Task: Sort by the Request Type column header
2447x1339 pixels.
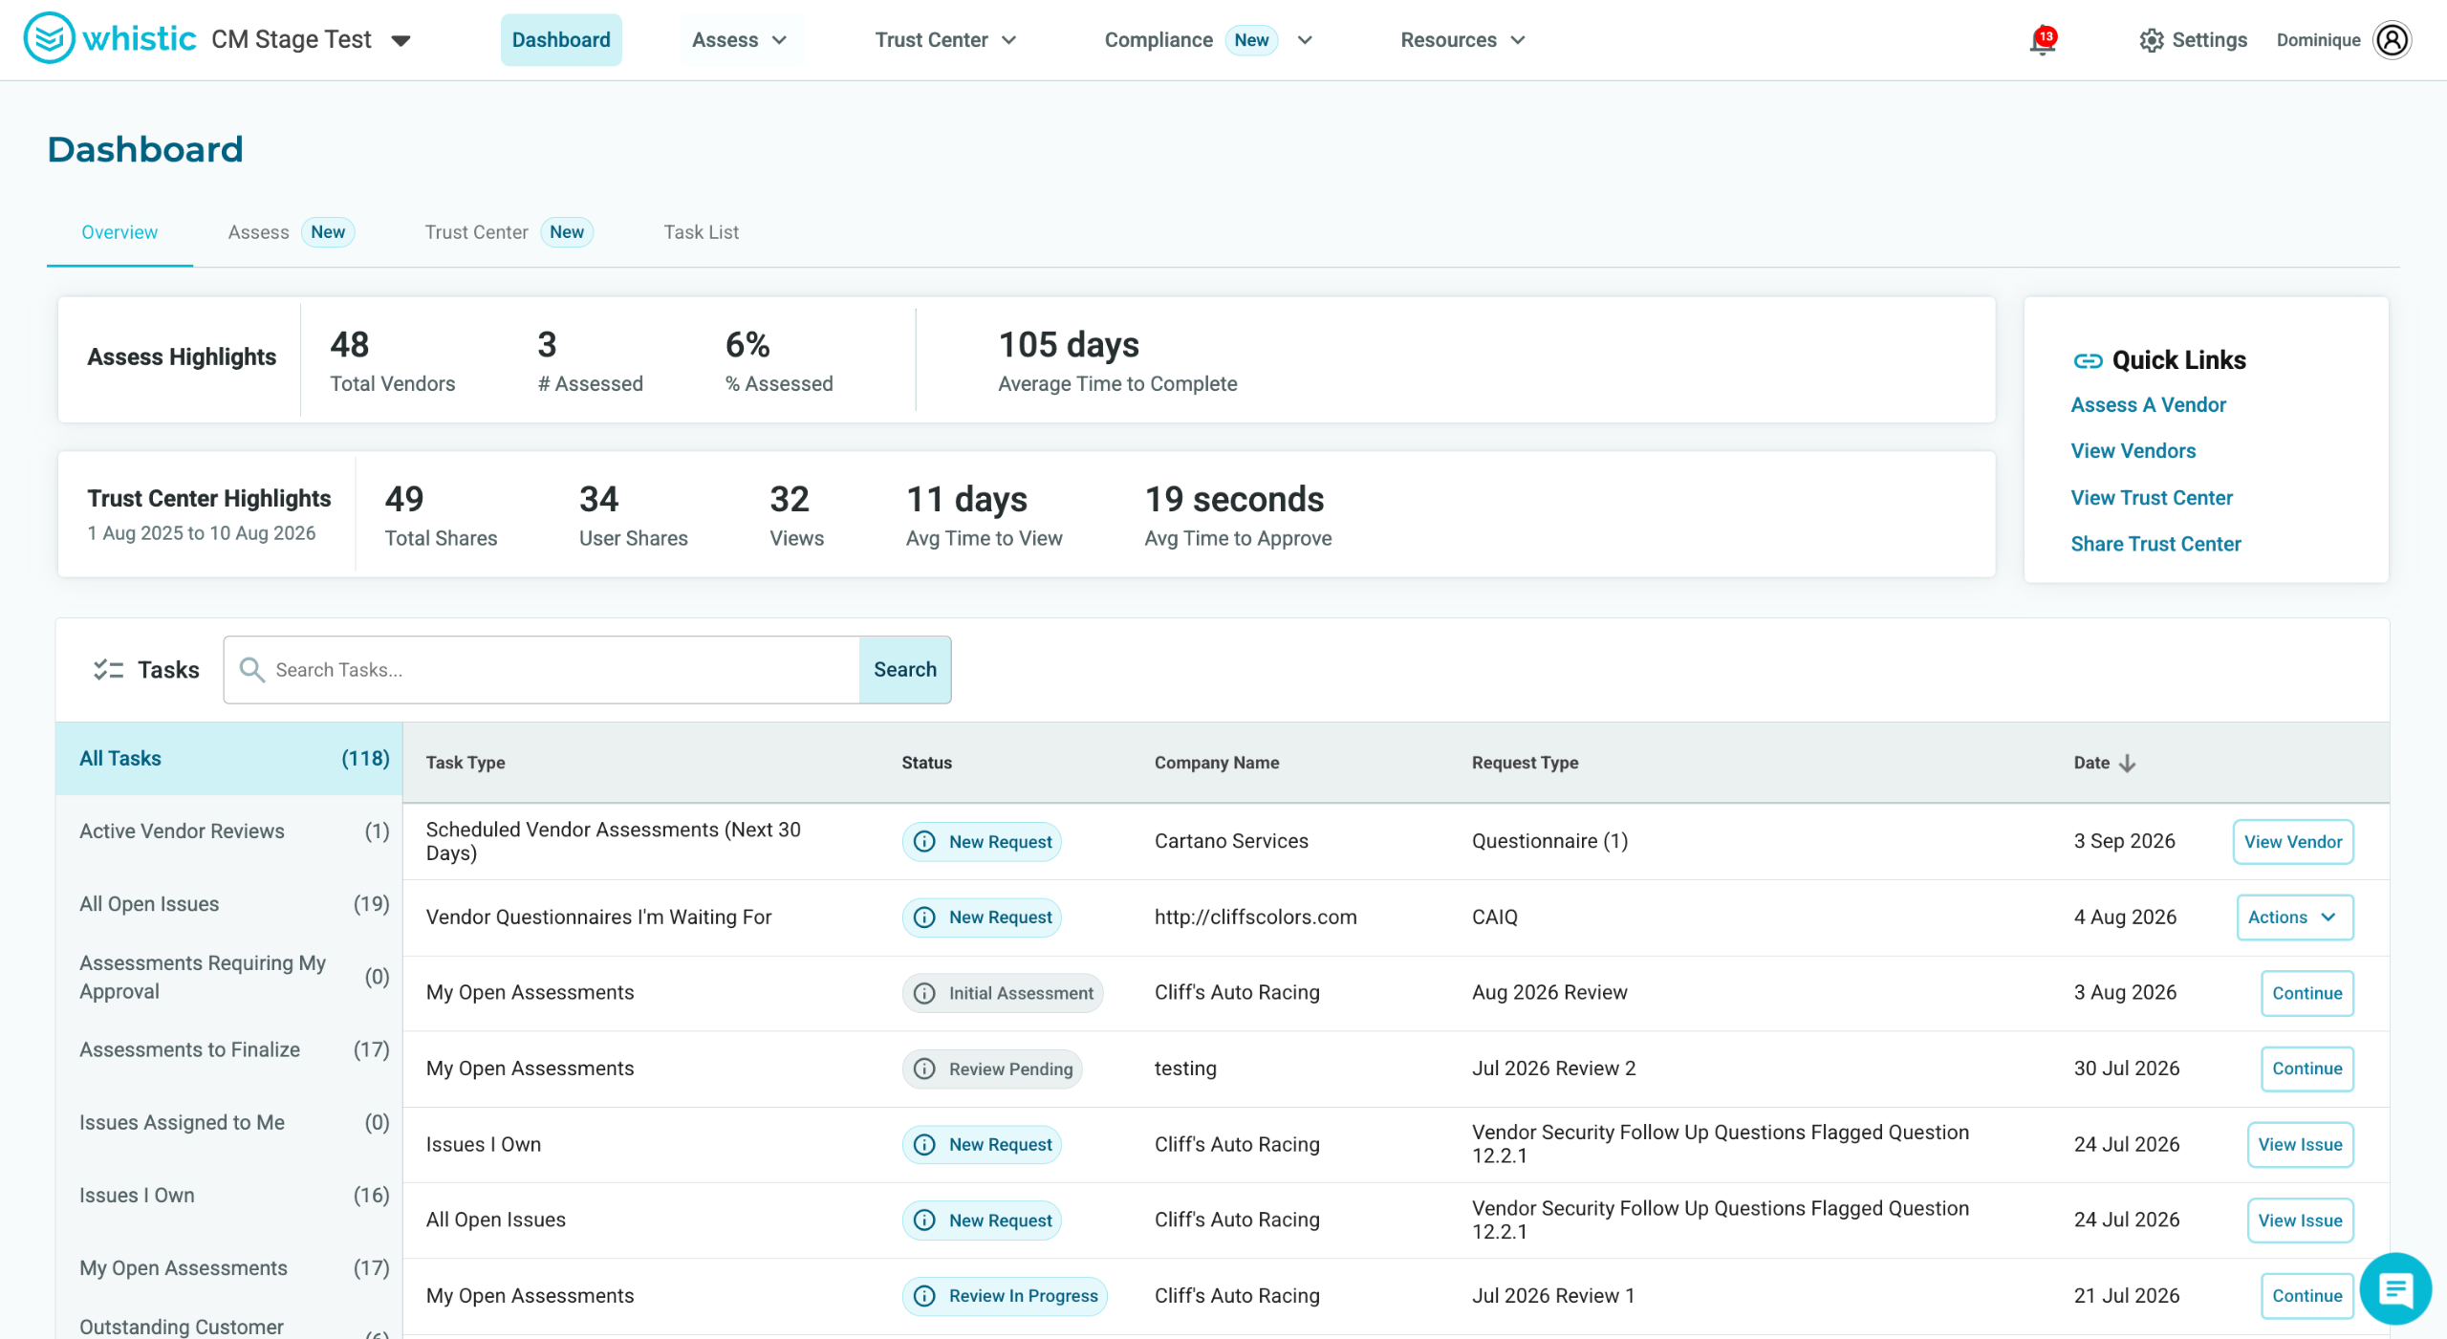Action: click(1525, 763)
